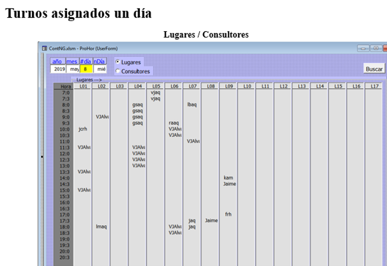Viewport: 387px width, 266px height.
Task: Click column header L16
Action: [356, 86]
